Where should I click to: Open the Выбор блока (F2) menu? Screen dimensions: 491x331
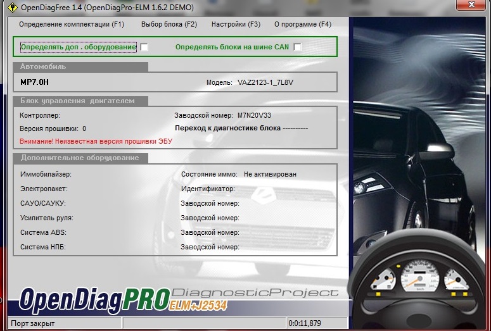tap(169, 25)
